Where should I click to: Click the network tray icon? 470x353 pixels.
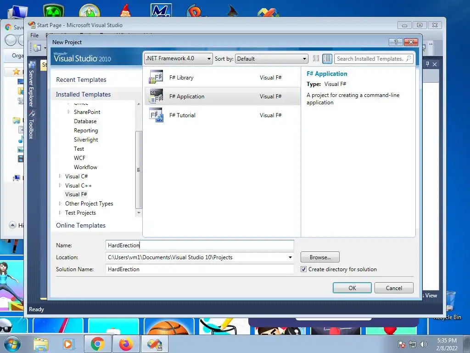pyautogui.click(x=413, y=344)
